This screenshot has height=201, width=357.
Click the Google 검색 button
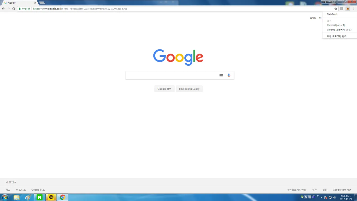[164, 89]
